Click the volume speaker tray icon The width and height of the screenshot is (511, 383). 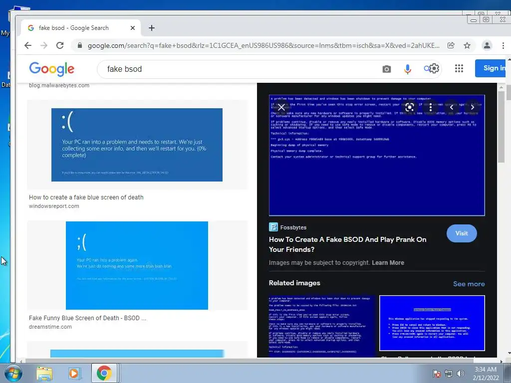click(460, 374)
